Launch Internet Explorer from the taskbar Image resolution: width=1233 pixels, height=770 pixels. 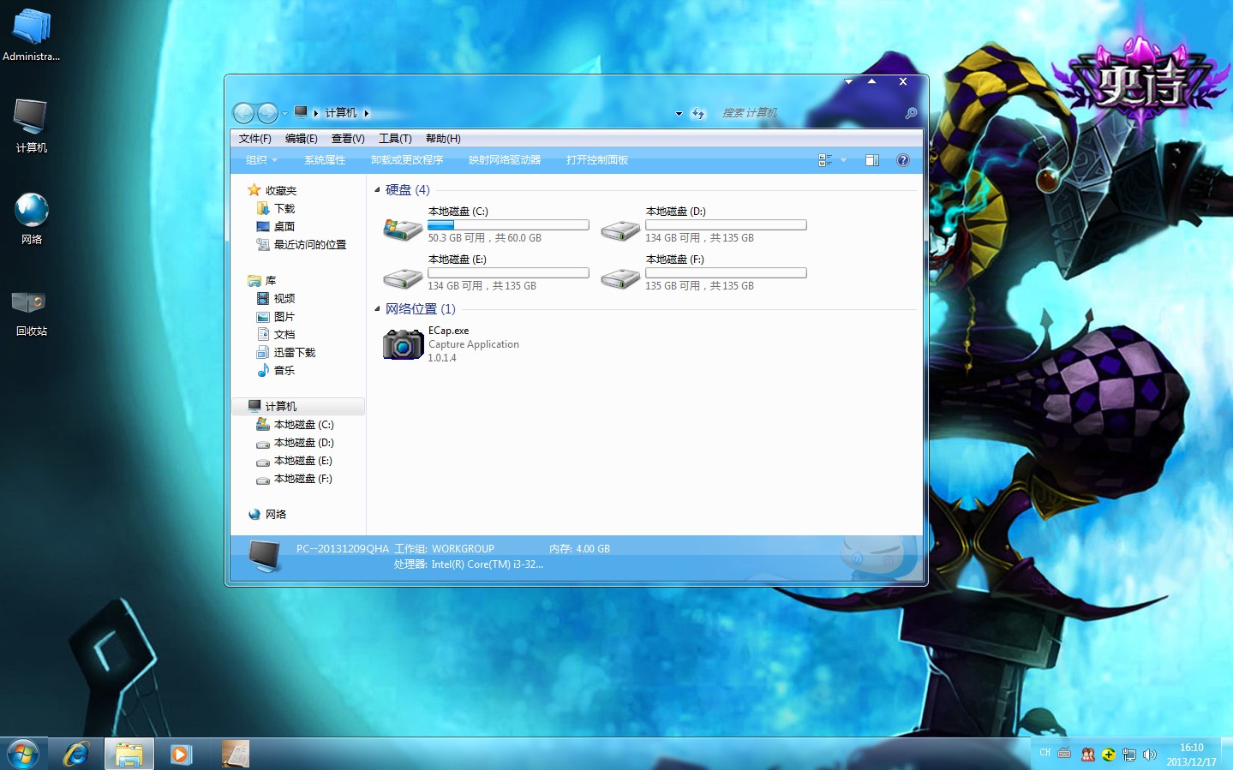point(76,755)
